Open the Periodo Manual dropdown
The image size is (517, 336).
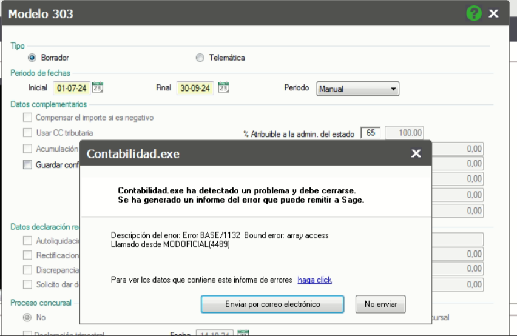358,89
